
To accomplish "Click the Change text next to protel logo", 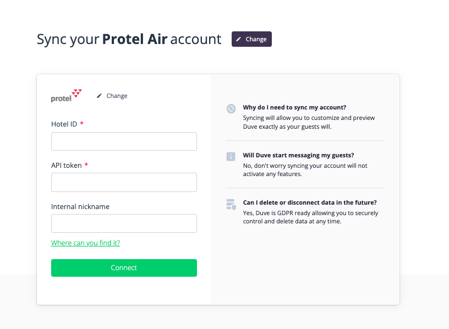I will point(117,96).
